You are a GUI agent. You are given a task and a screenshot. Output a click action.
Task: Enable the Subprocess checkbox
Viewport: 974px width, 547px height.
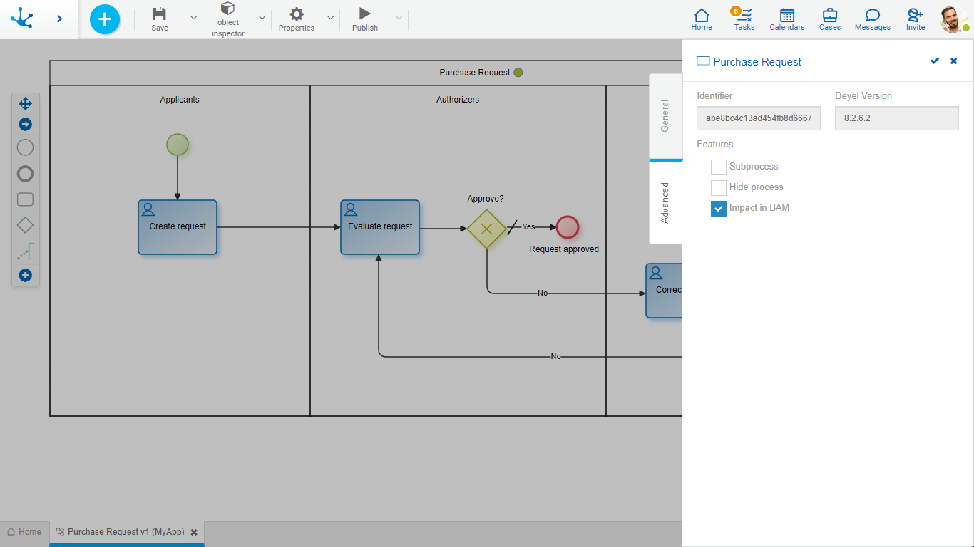point(719,167)
